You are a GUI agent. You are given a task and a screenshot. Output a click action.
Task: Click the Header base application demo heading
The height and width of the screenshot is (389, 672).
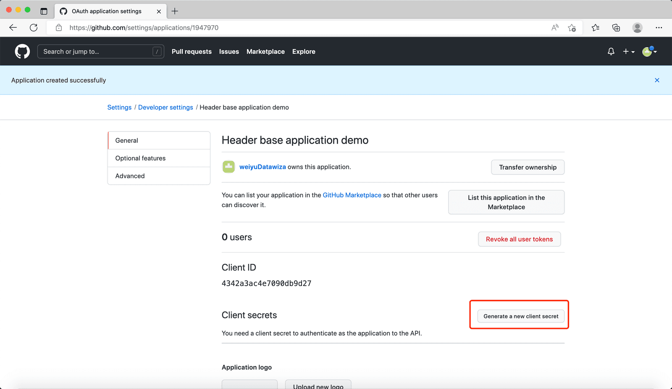click(295, 140)
